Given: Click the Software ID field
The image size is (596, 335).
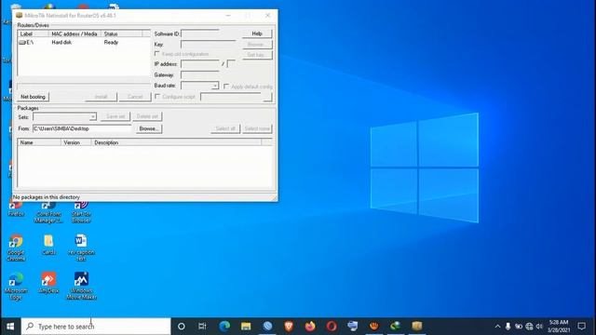Looking at the screenshot, I should pyautogui.click(x=200, y=33).
